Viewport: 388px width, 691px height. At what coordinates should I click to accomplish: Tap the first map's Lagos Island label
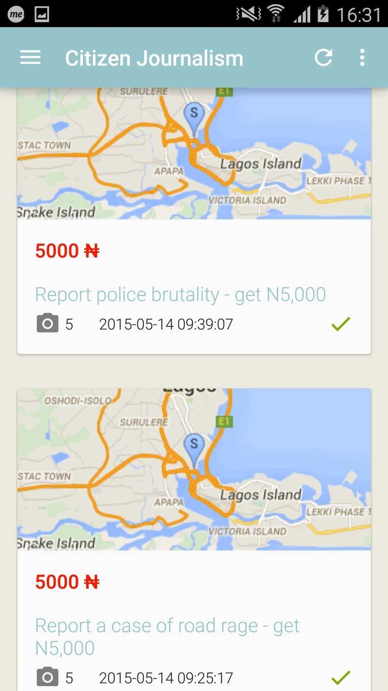(261, 163)
